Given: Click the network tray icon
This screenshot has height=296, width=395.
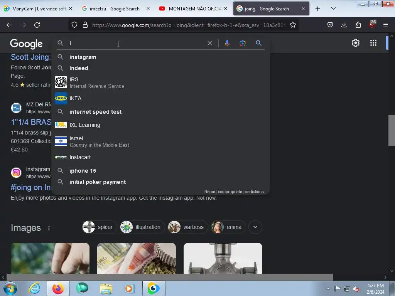Looking at the screenshot, I should (x=347, y=289).
